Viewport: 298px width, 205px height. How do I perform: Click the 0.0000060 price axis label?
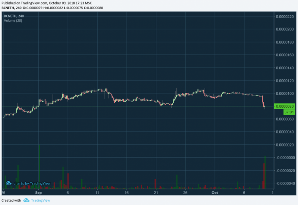pyautogui.click(x=285, y=119)
